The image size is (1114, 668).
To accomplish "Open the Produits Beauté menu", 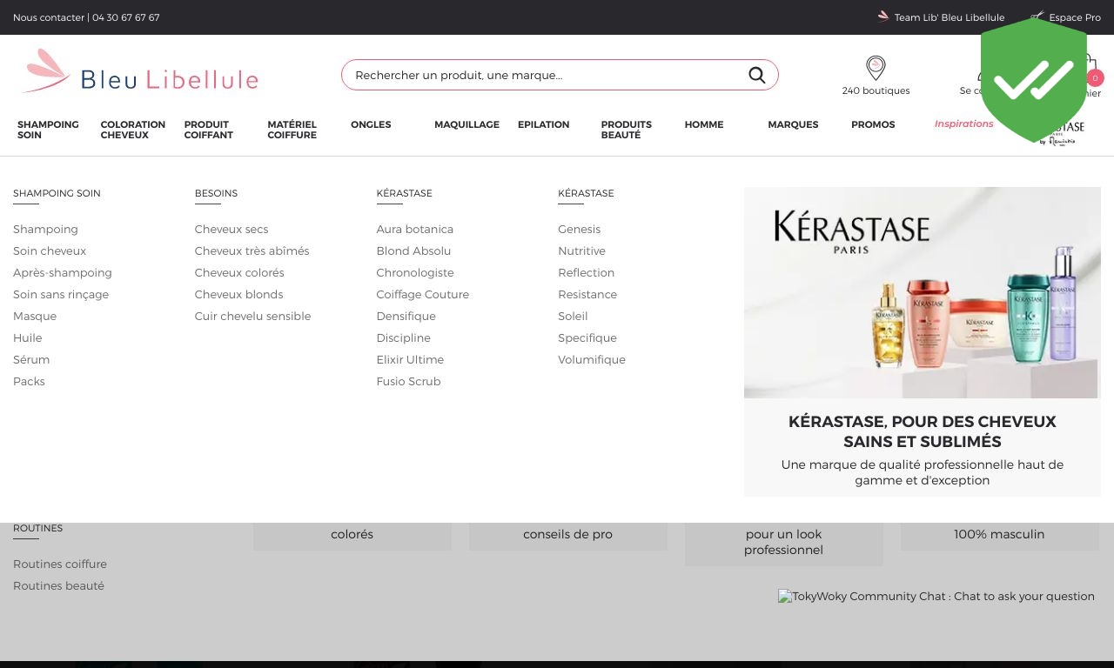I will click(x=626, y=130).
